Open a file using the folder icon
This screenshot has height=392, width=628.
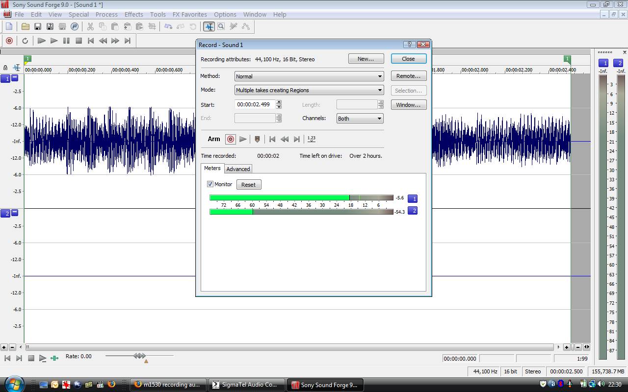tap(26, 26)
